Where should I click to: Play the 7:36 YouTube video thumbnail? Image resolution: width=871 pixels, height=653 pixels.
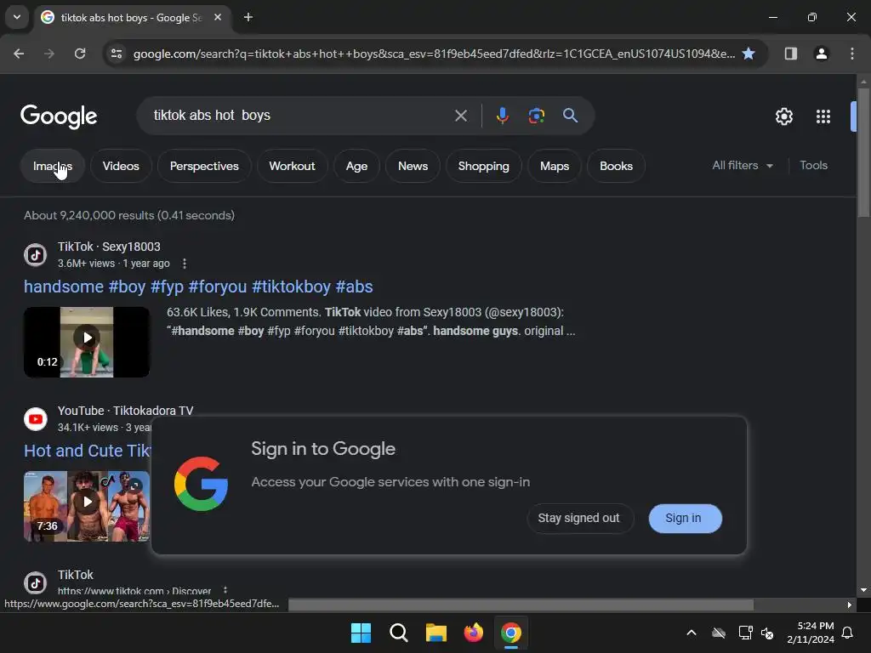tap(87, 506)
